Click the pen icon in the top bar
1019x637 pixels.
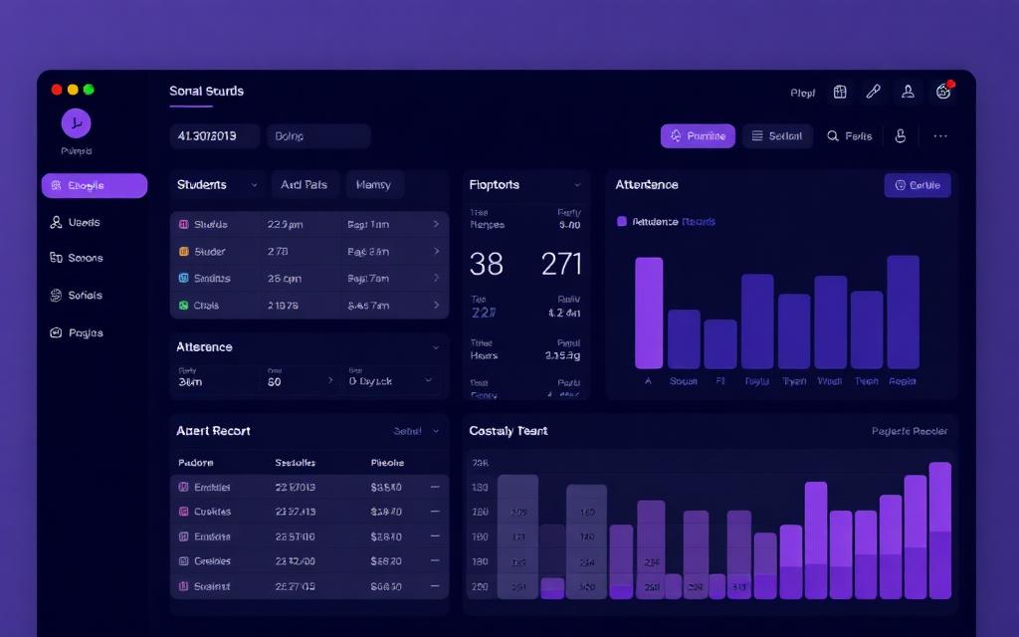tap(874, 92)
